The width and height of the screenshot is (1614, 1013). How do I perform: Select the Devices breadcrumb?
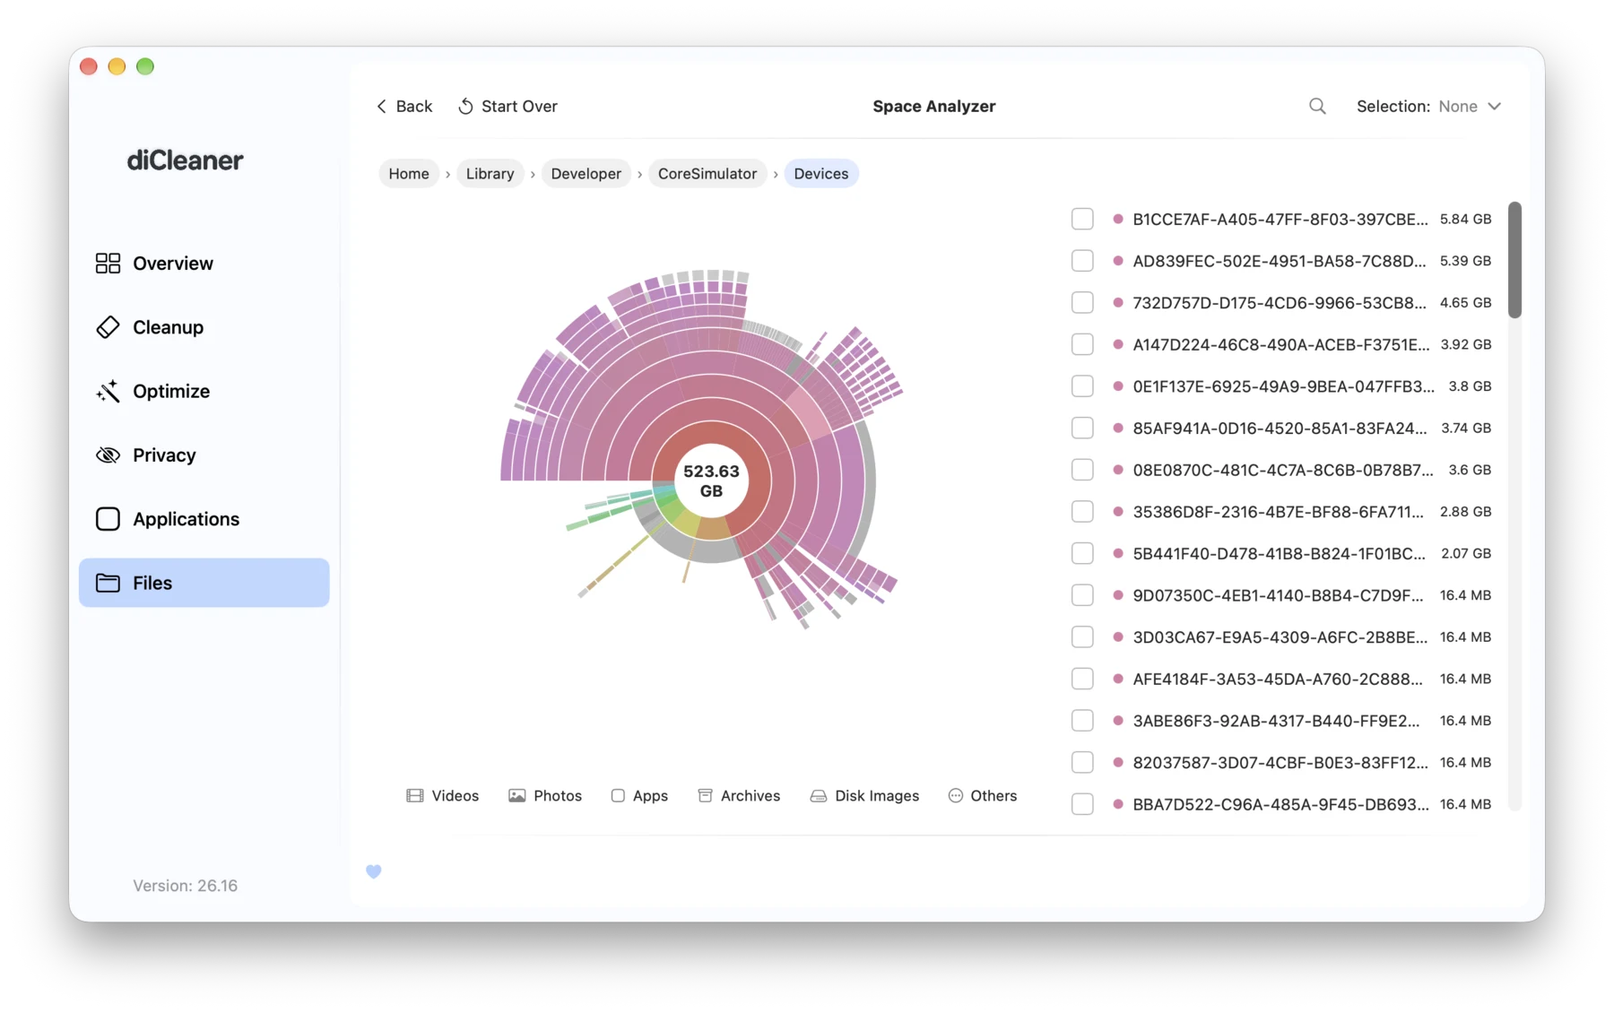[x=821, y=173]
